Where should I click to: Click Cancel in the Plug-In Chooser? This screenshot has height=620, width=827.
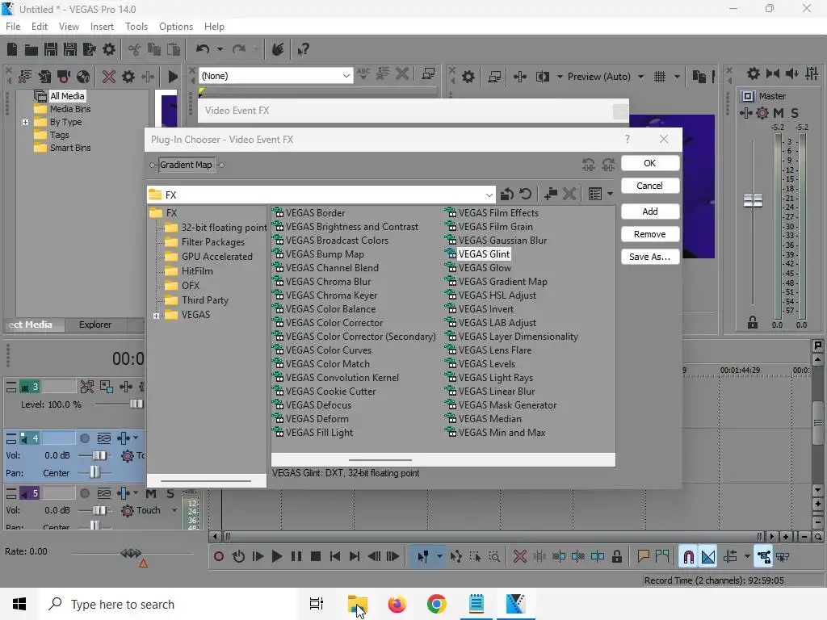[x=650, y=186]
